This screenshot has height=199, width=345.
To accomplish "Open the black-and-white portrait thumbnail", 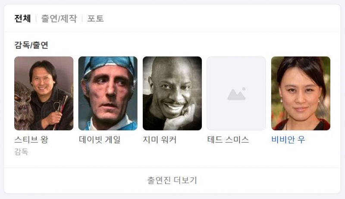I will click(172, 93).
